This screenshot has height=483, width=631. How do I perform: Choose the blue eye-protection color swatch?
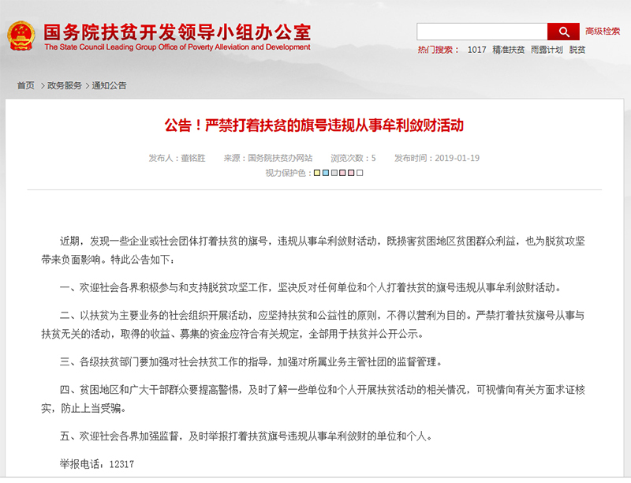326,173
